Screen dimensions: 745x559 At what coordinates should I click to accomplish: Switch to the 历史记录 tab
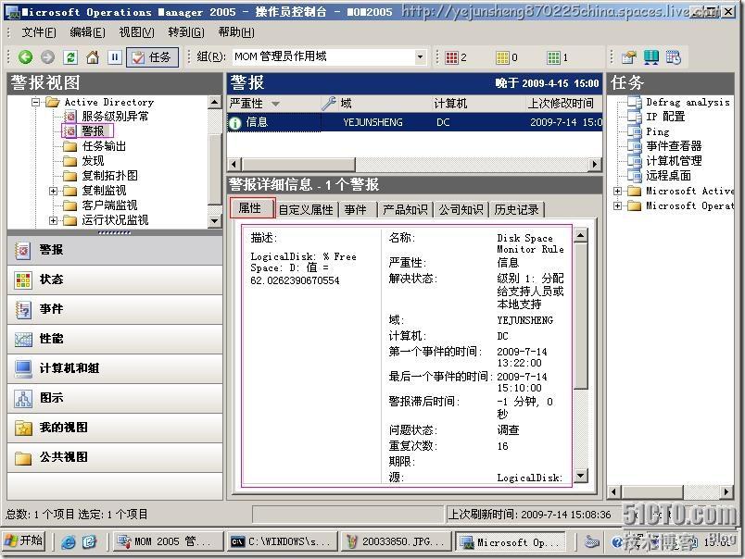(516, 209)
